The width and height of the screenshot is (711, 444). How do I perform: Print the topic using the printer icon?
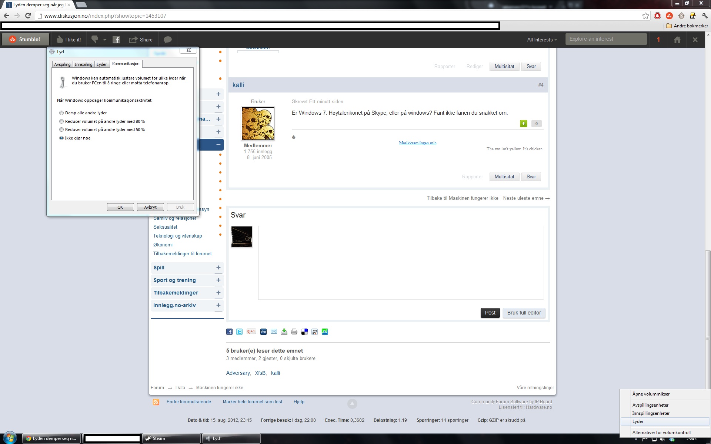[294, 332]
